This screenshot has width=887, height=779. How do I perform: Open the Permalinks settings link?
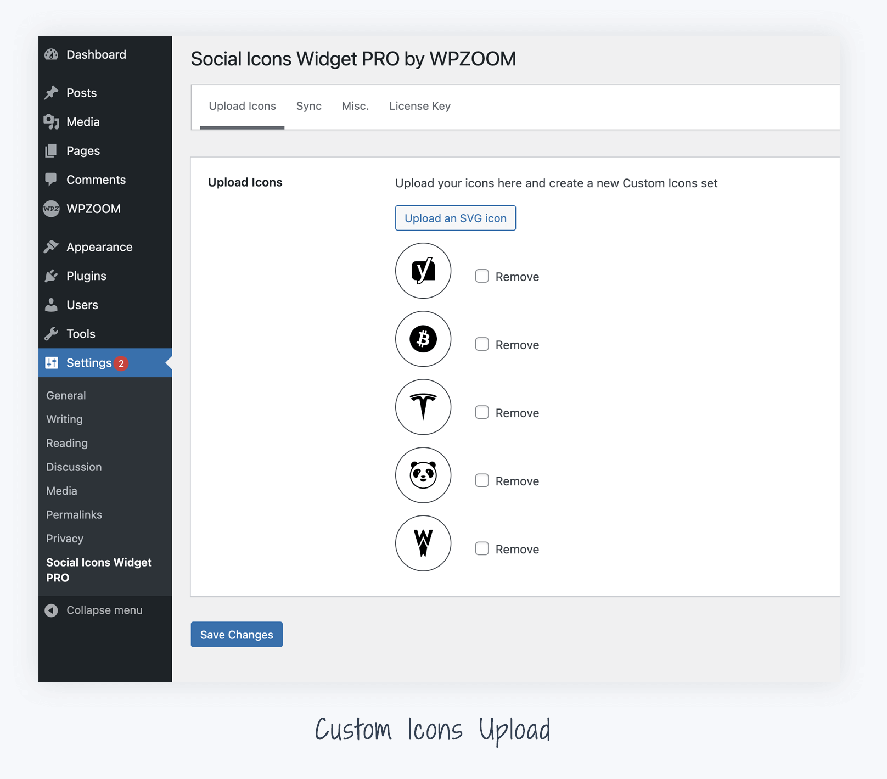(74, 515)
